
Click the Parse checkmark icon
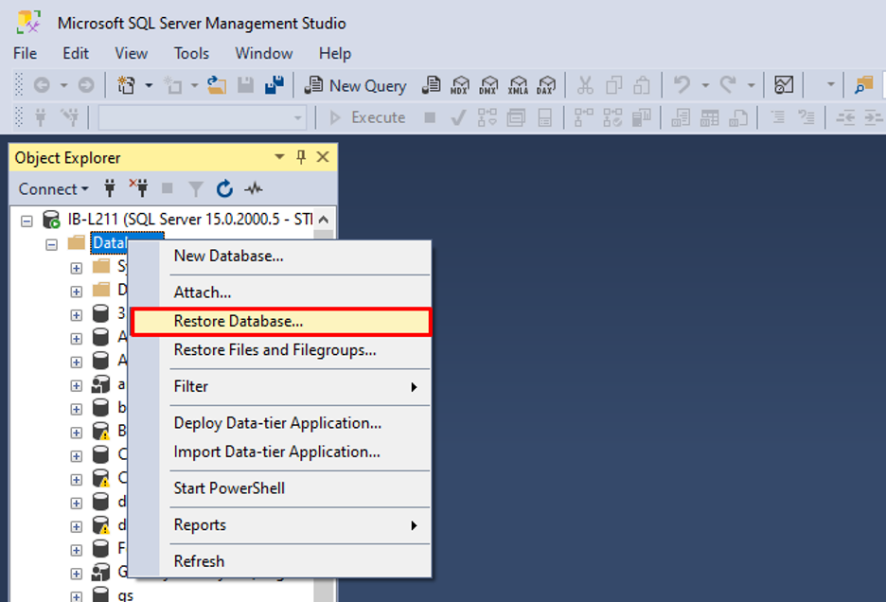pyautogui.click(x=458, y=117)
